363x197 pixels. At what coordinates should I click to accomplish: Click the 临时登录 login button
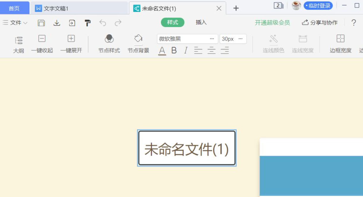318,6
